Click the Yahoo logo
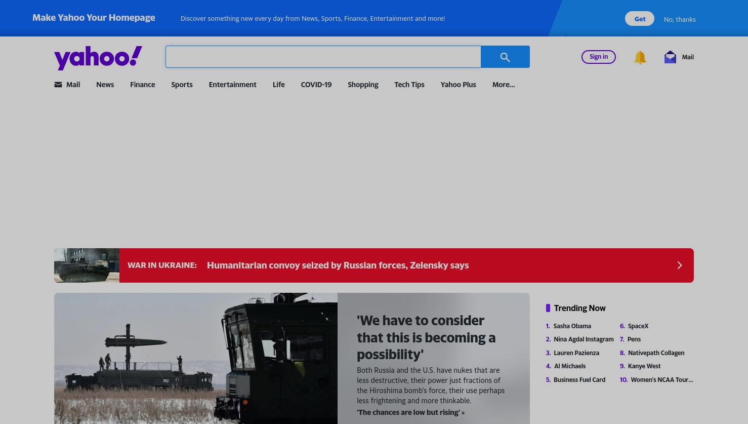748x424 pixels. click(x=98, y=58)
